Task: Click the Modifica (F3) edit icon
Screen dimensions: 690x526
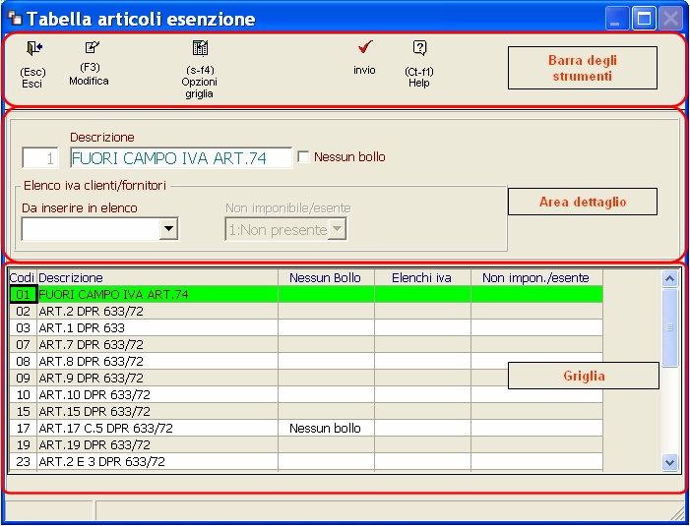Action: coord(92,47)
